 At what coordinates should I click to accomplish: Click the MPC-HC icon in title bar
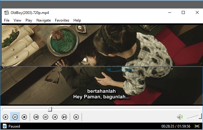6,12
